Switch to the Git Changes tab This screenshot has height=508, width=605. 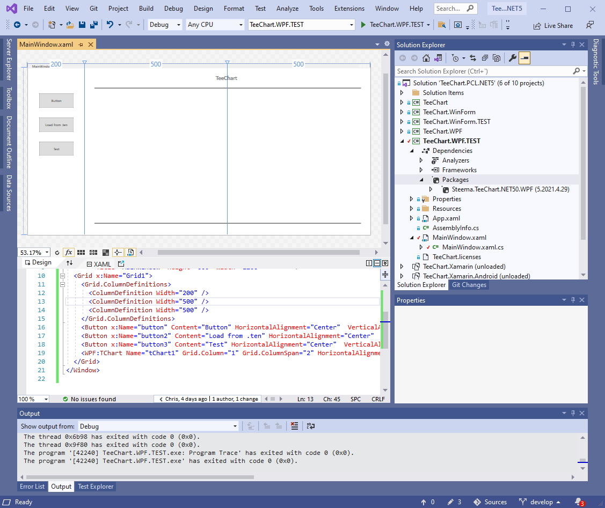point(469,285)
